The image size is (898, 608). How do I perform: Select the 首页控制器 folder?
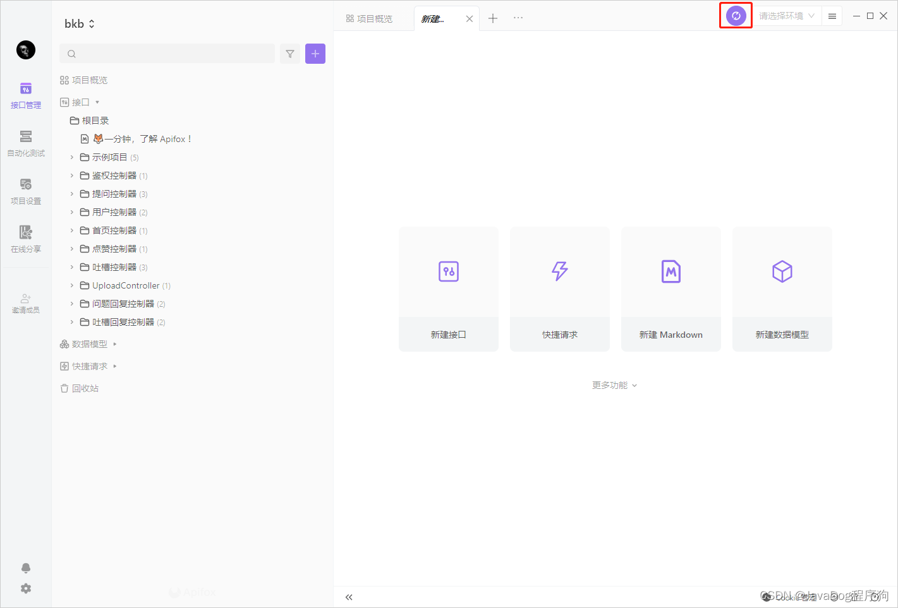click(x=114, y=230)
